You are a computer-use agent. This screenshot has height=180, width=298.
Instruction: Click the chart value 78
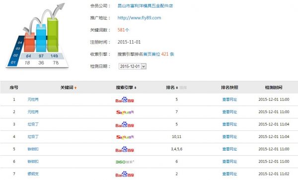tap(56, 63)
